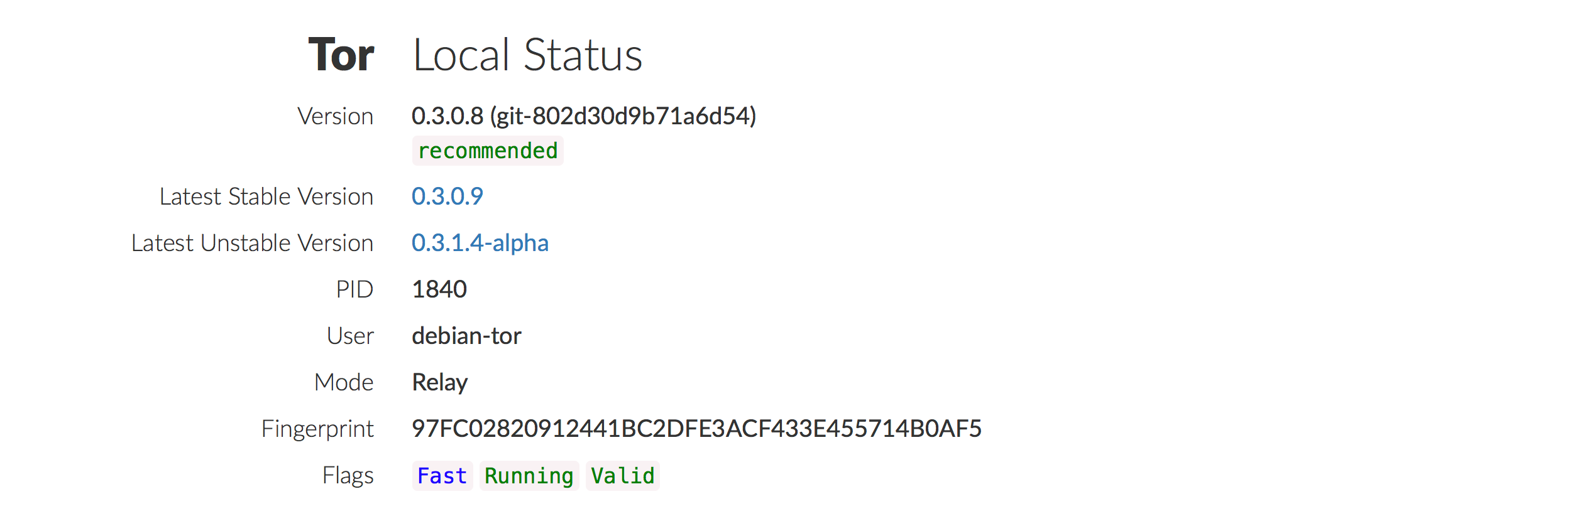1570x521 pixels.
Task: Click the user value 'debian-tor'
Action: click(x=466, y=336)
